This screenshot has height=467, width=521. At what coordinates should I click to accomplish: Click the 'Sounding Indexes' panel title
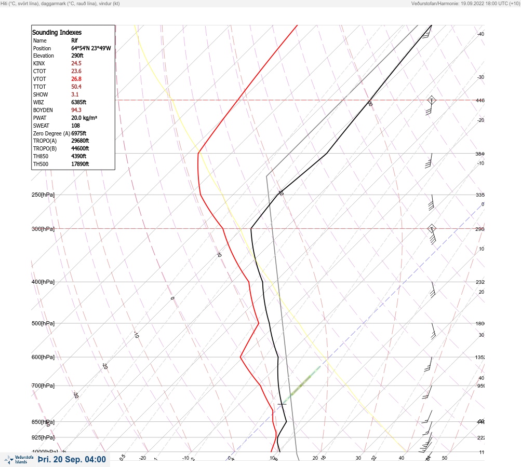point(57,33)
